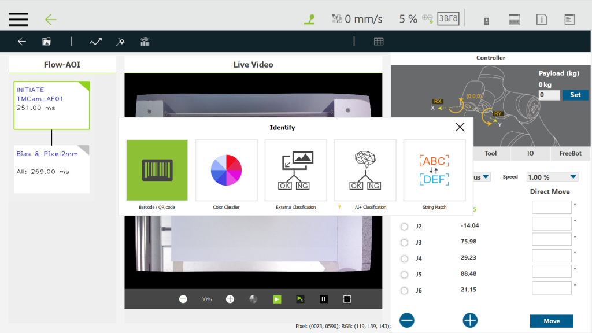Choose the Color Classifier module
Viewport: 592px width, 333px height.
tap(226, 170)
